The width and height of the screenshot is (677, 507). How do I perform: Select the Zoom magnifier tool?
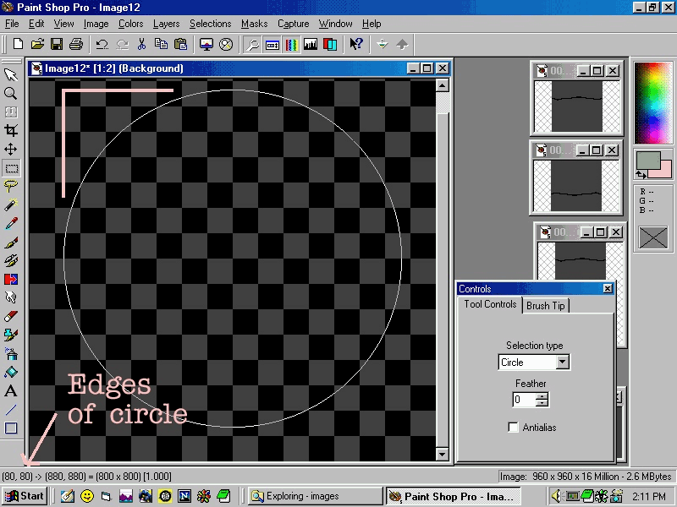(11, 93)
